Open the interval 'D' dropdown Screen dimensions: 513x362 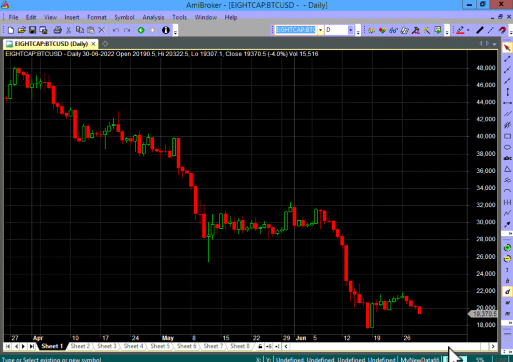click(x=350, y=30)
